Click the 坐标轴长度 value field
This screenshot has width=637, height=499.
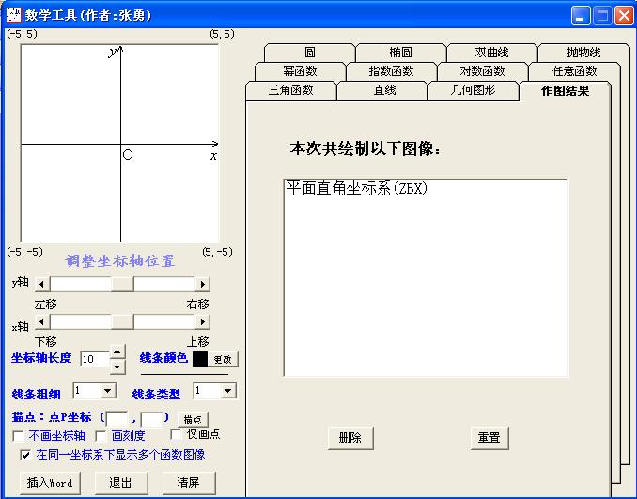(95, 359)
